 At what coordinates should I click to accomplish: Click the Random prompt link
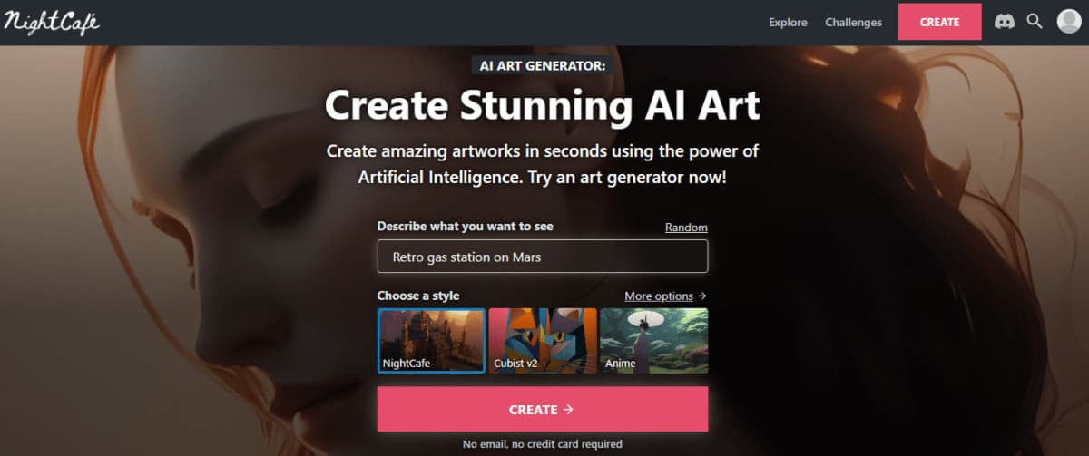click(686, 228)
